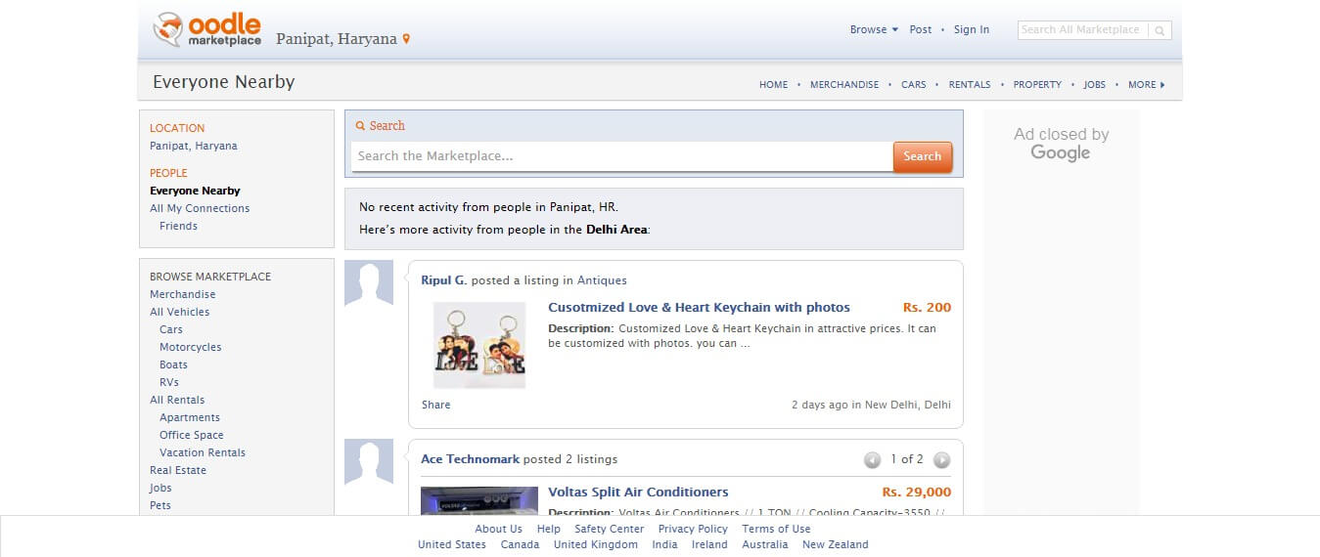1320x557 pixels.
Task: Open Ripul G. user name link
Action: coord(443,280)
